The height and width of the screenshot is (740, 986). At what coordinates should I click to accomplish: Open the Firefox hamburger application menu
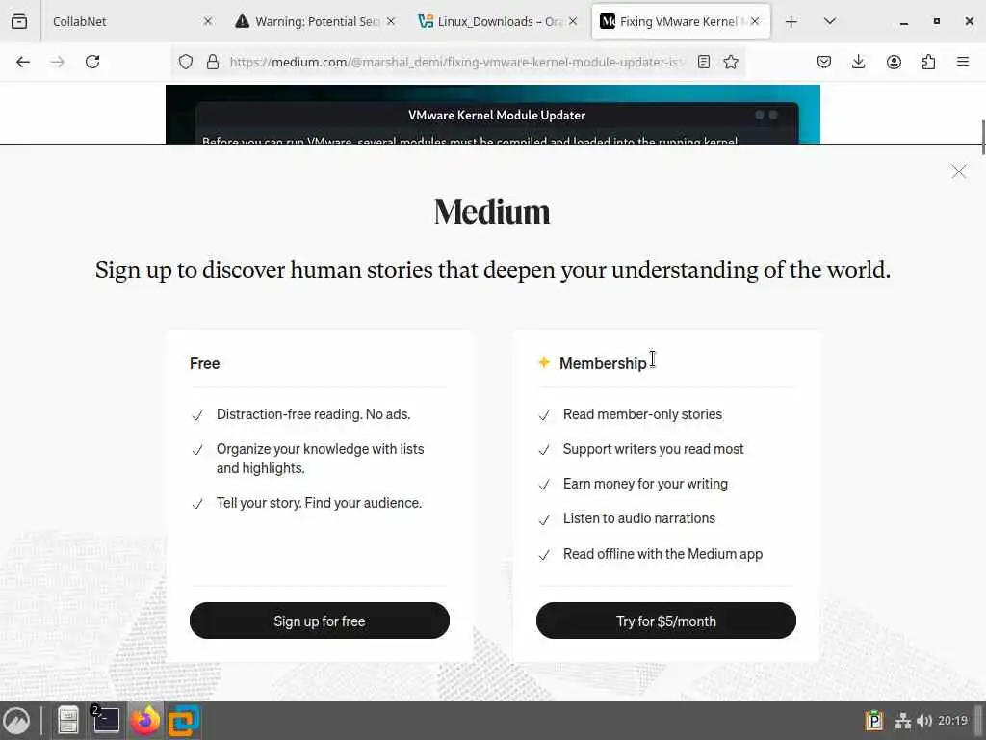click(x=963, y=62)
